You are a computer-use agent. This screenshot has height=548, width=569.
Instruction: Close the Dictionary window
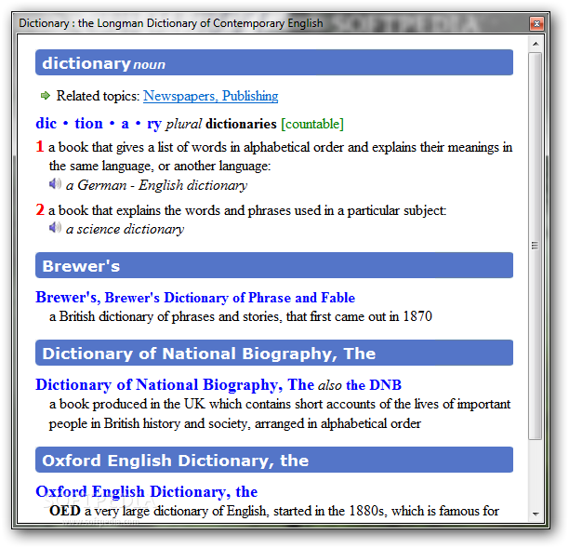tap(536, 23)
